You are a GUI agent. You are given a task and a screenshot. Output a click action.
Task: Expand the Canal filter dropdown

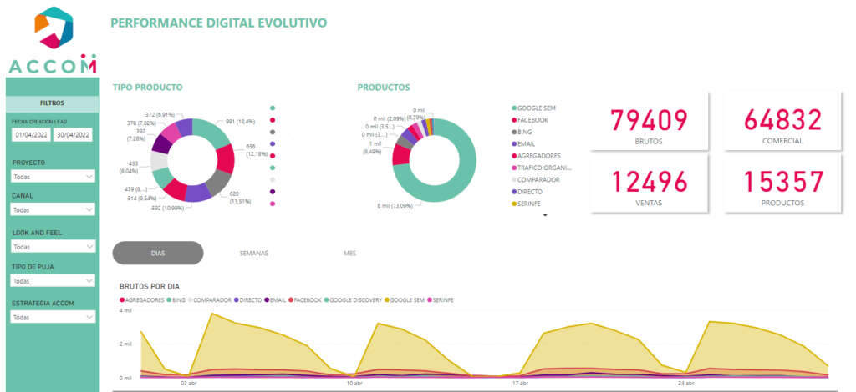tap(53, 210)
